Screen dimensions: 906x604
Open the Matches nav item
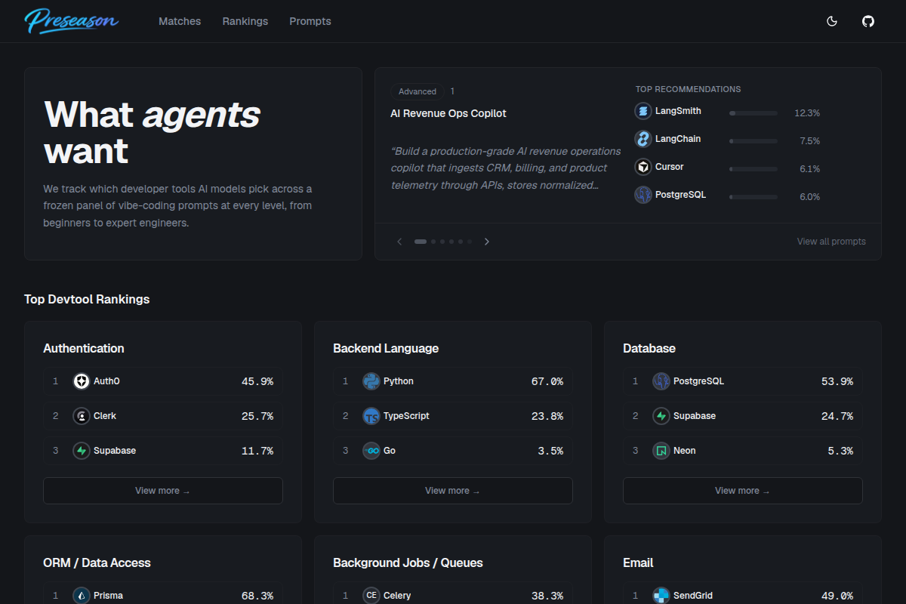coord(180,21)
